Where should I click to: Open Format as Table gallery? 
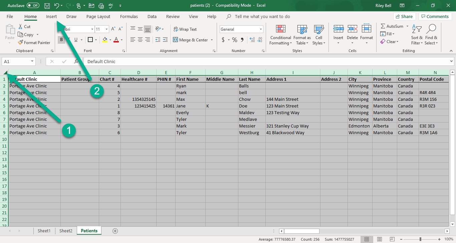[x=302, y=35]
